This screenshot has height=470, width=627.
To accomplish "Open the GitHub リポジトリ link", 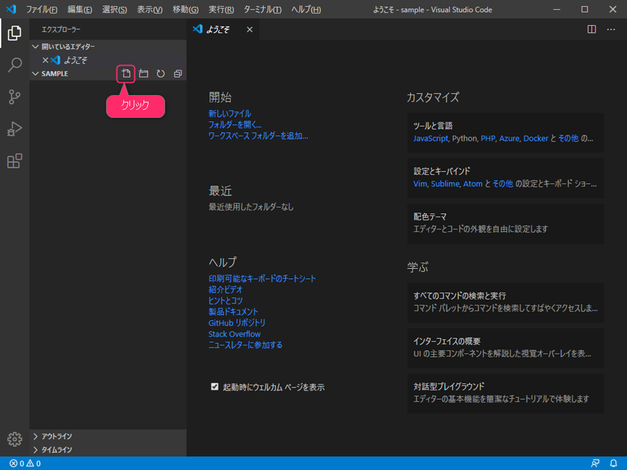I will tap(237, 323).
